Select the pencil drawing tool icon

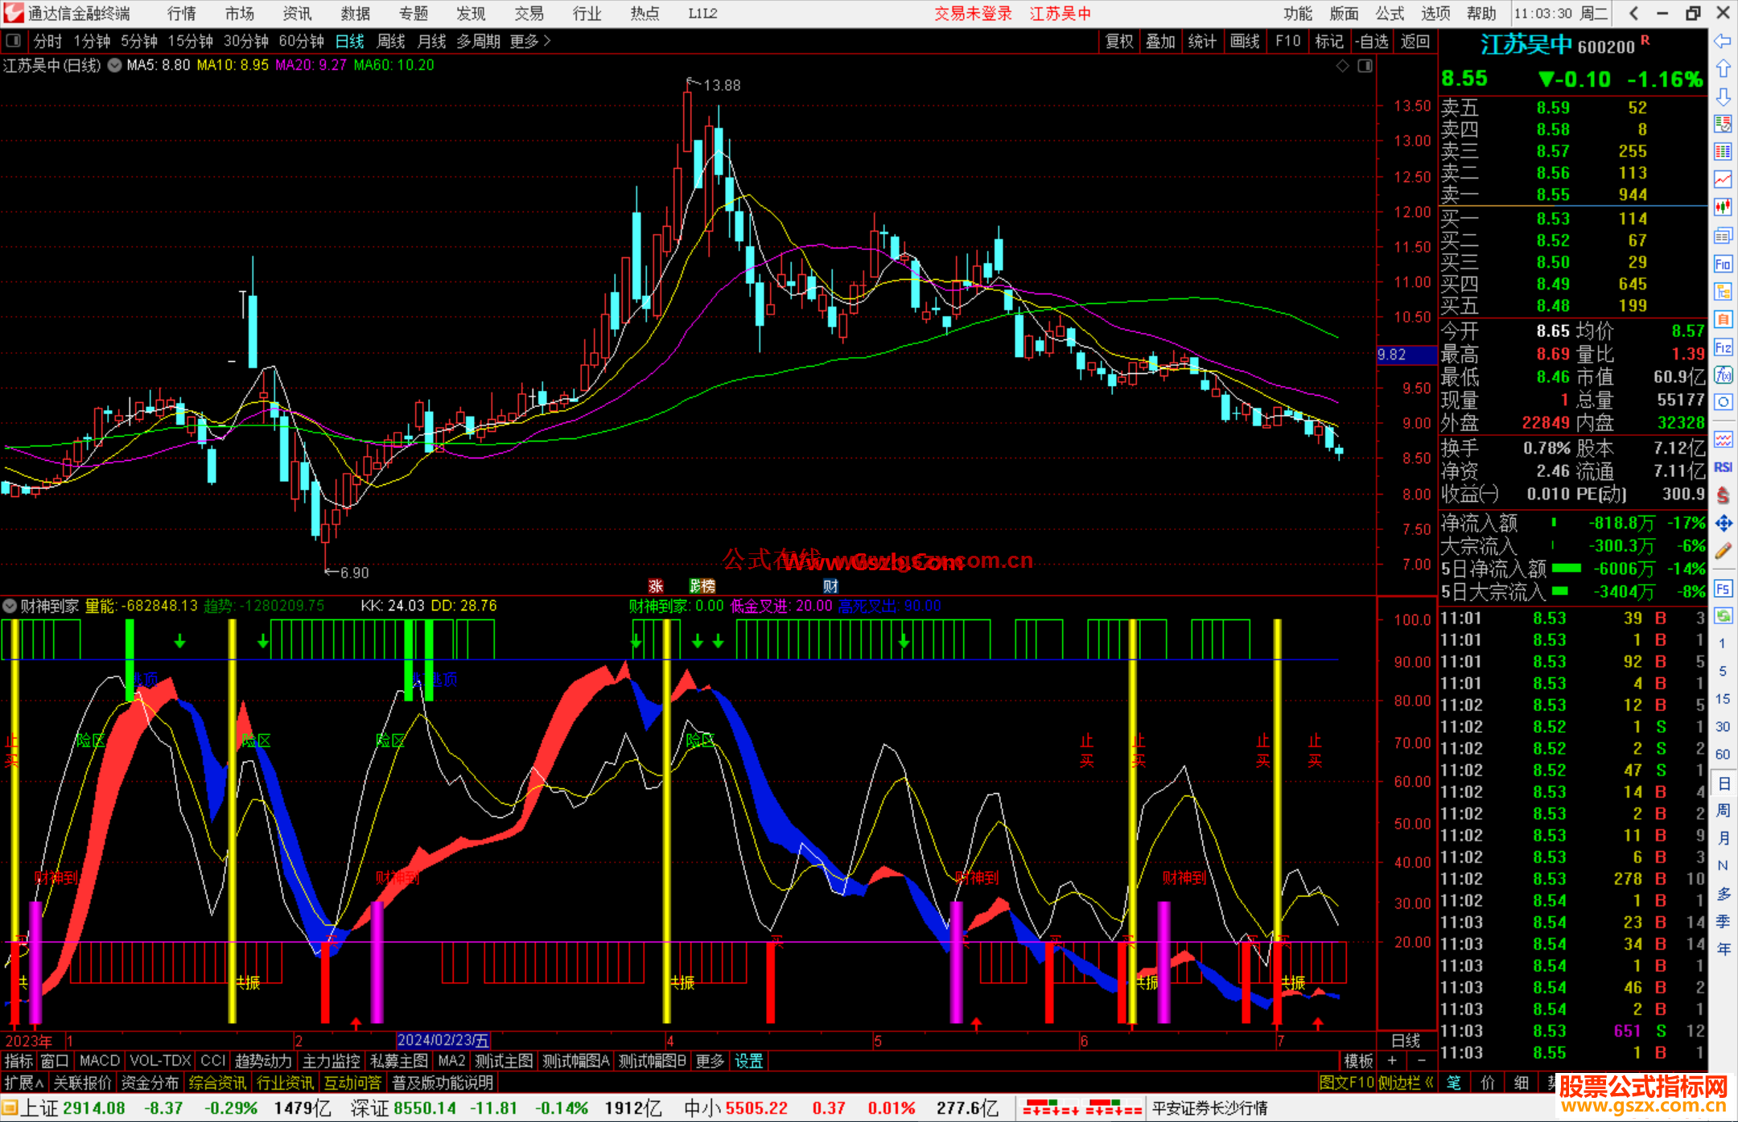(1723, 552)
